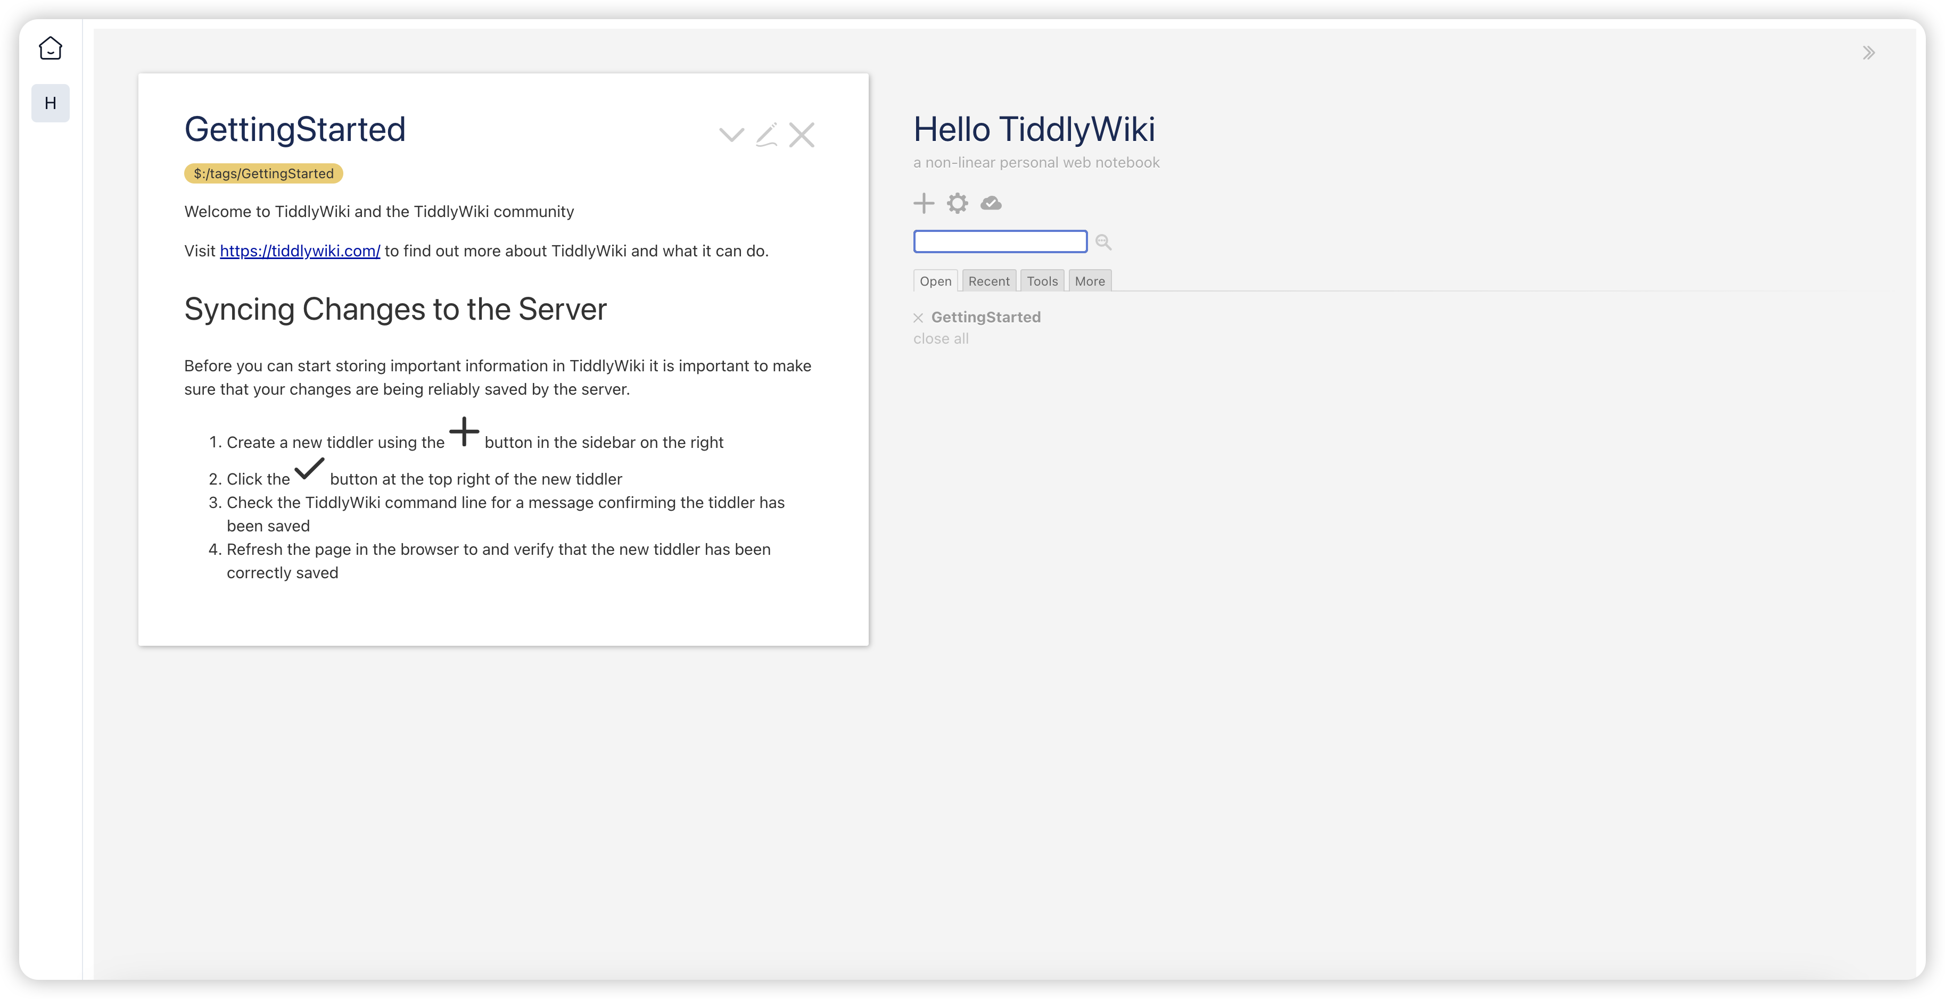This screenshot has height=999, width=1945.
Task: Open the https://tiddlywiki.com/ link
Action: (x=300, y=251)
